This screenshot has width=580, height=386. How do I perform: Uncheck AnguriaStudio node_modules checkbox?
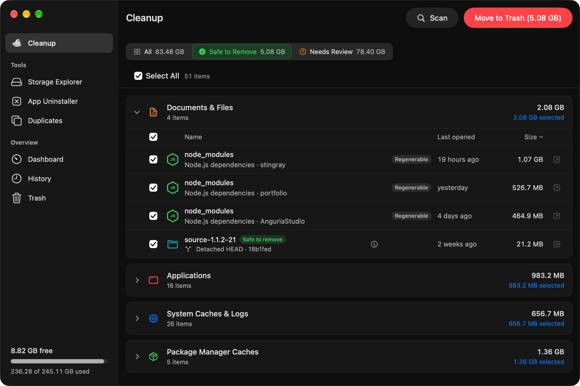tap(153, 216)
